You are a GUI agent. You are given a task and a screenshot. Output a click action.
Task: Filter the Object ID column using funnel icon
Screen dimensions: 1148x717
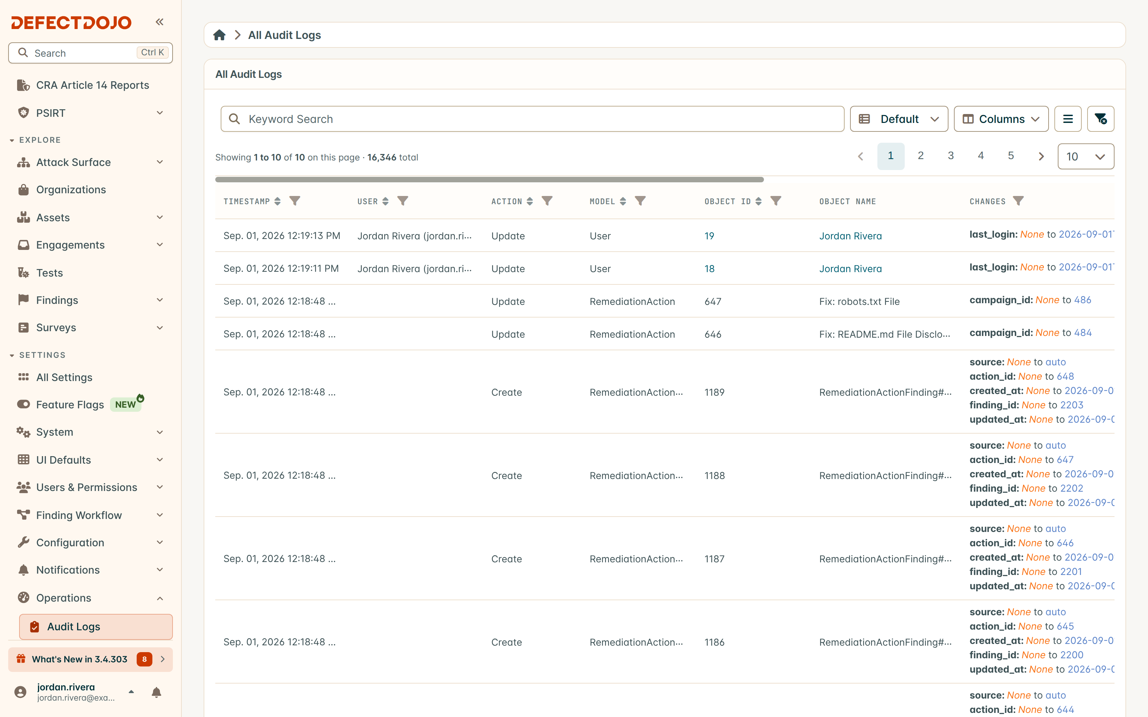[776, 201]
